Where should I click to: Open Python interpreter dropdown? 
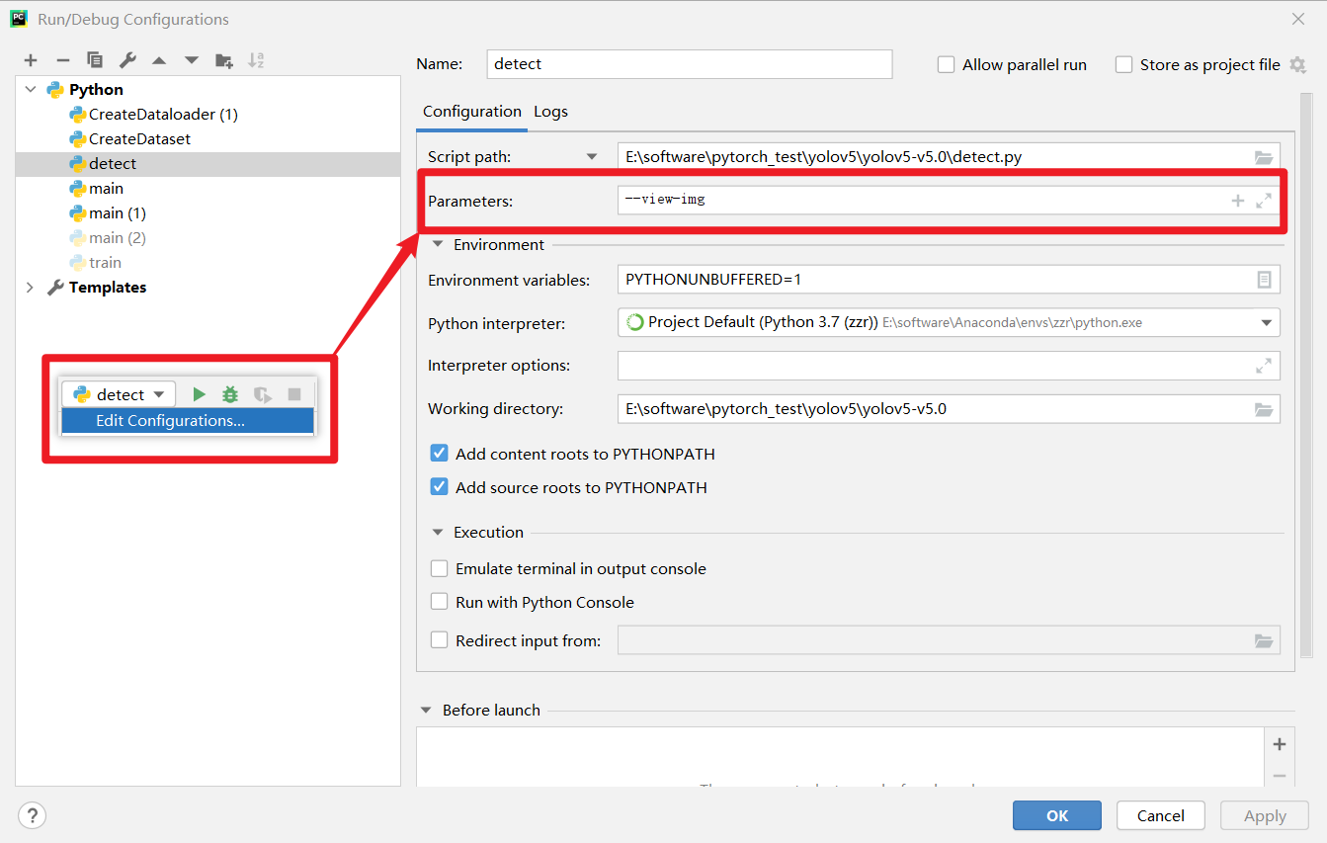click(1266, 322)
